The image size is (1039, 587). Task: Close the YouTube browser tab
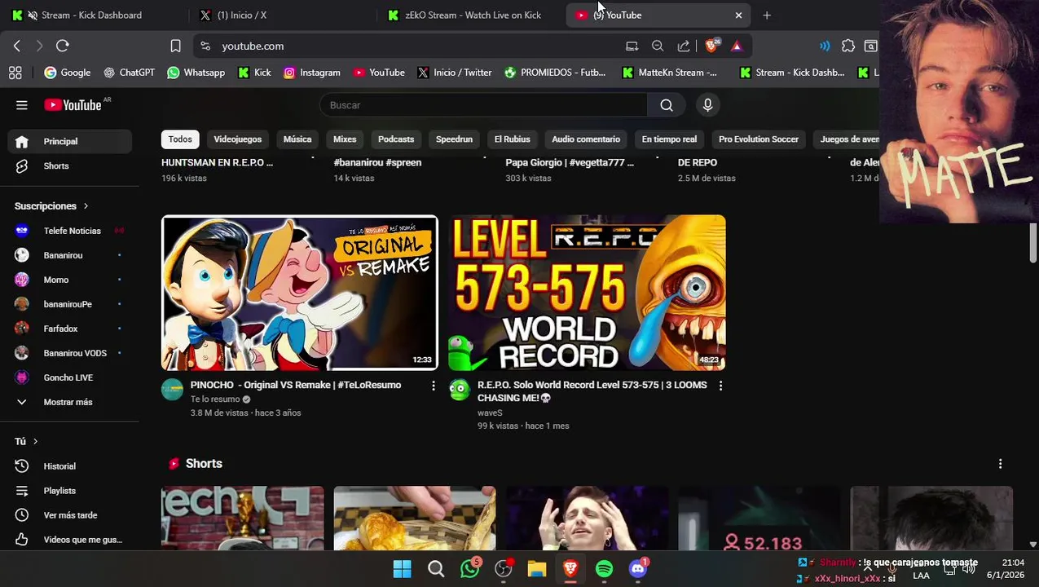738,15
